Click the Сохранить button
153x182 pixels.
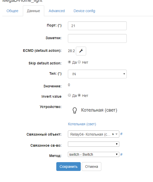[68, 167]
